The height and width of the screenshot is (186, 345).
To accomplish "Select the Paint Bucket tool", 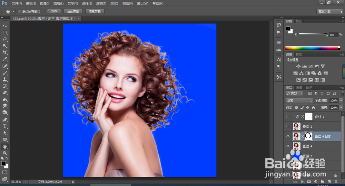I will click(x=4, y=99).
